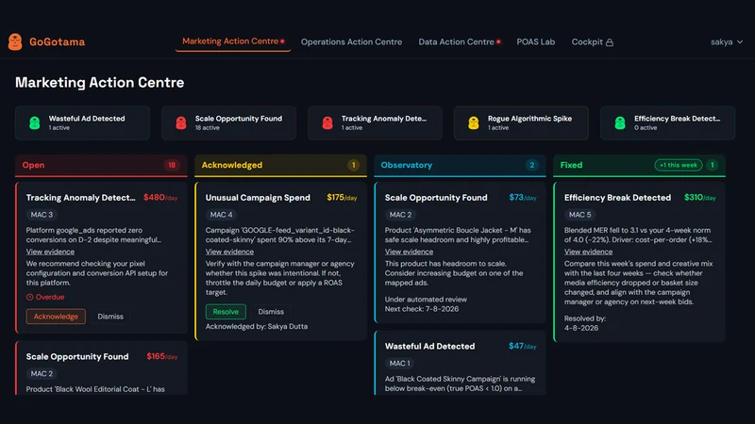Click the green Efficiency Break tile icon
Image resolution: width=755 pixels, height=424 pixels.
pyautogui.click(x=620, y=123)
